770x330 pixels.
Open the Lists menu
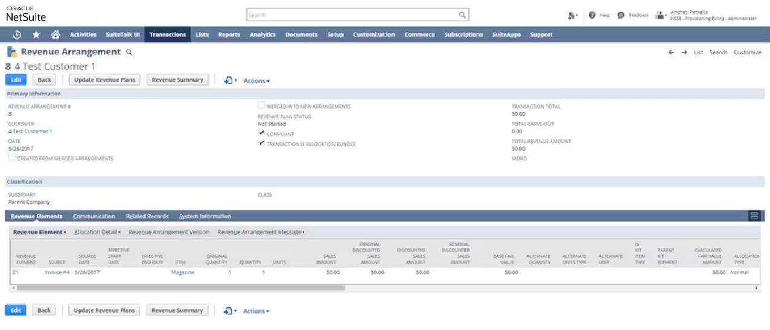pyautogui.click(x=202, y=34)
